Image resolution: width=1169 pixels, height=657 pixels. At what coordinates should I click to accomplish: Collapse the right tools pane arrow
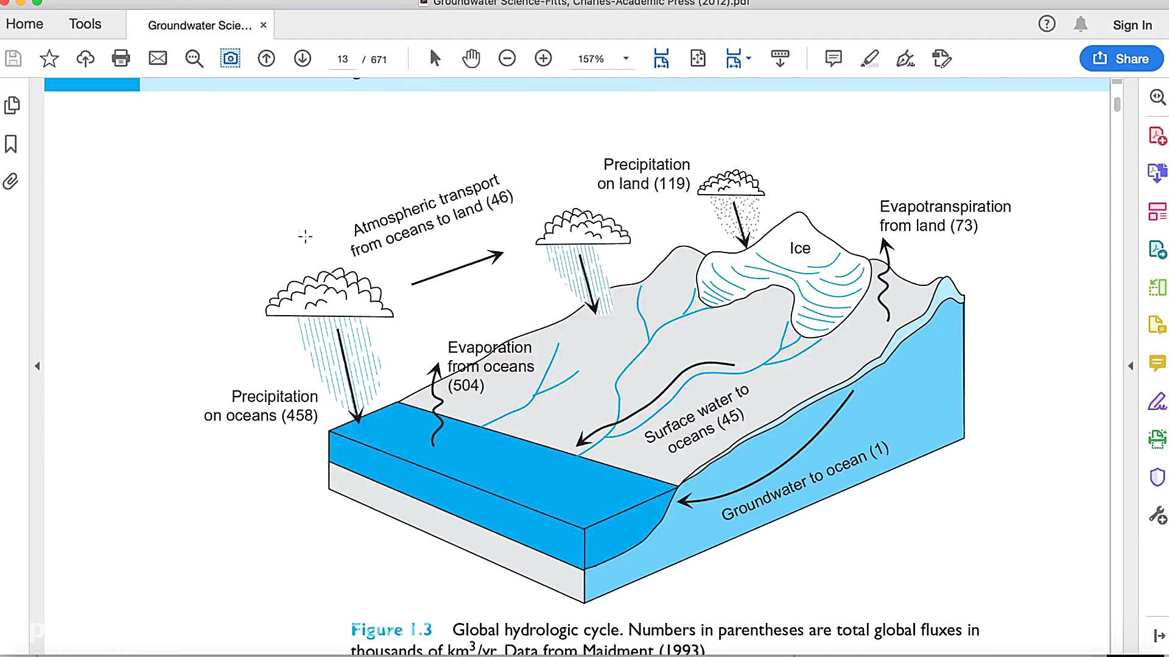[x=1131, y=366]
